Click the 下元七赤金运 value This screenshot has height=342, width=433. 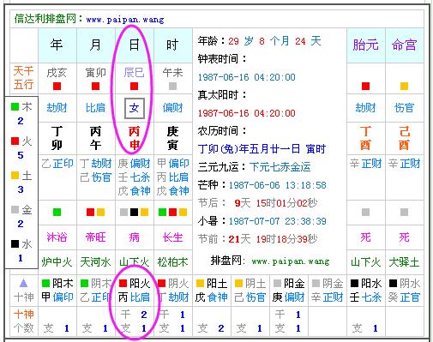(280, 167)
